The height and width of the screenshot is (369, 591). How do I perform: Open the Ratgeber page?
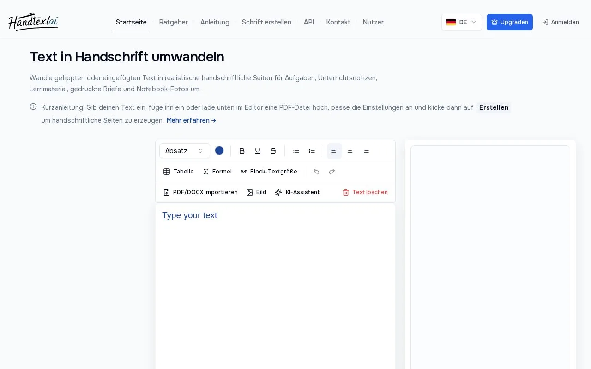174,22
